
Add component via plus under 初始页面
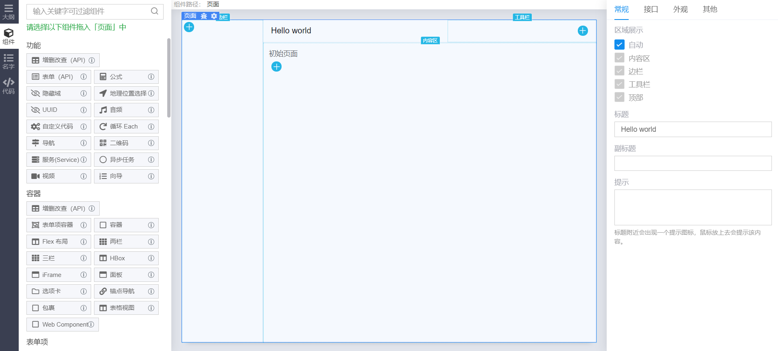coord(276,66)
